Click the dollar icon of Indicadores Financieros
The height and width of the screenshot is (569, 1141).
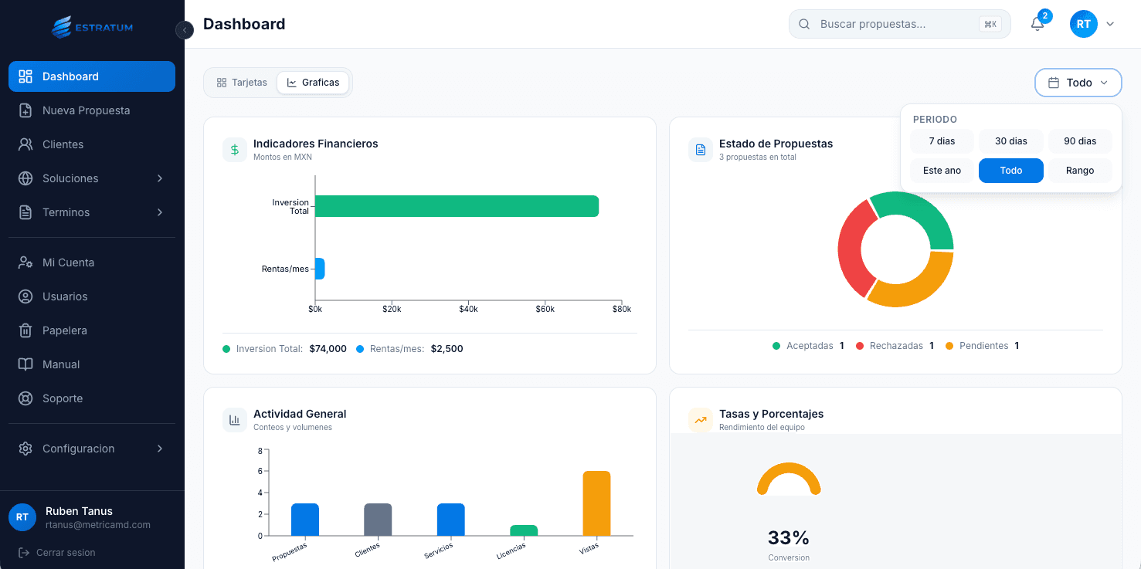click(235, 150)
